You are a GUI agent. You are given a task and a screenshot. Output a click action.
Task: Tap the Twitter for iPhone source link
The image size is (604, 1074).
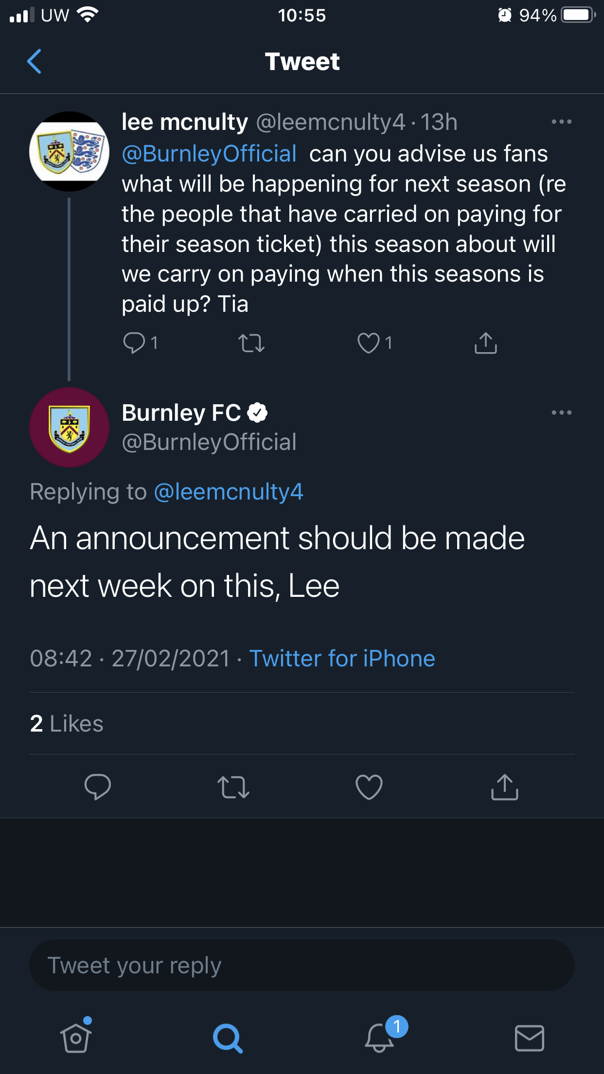coord(342,659)
